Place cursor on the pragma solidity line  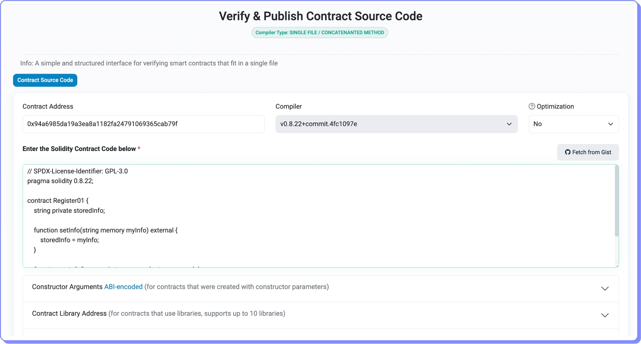pos(60,181)
